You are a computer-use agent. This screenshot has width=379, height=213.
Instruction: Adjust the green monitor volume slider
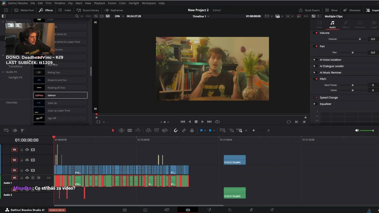[x=367, y=130]
